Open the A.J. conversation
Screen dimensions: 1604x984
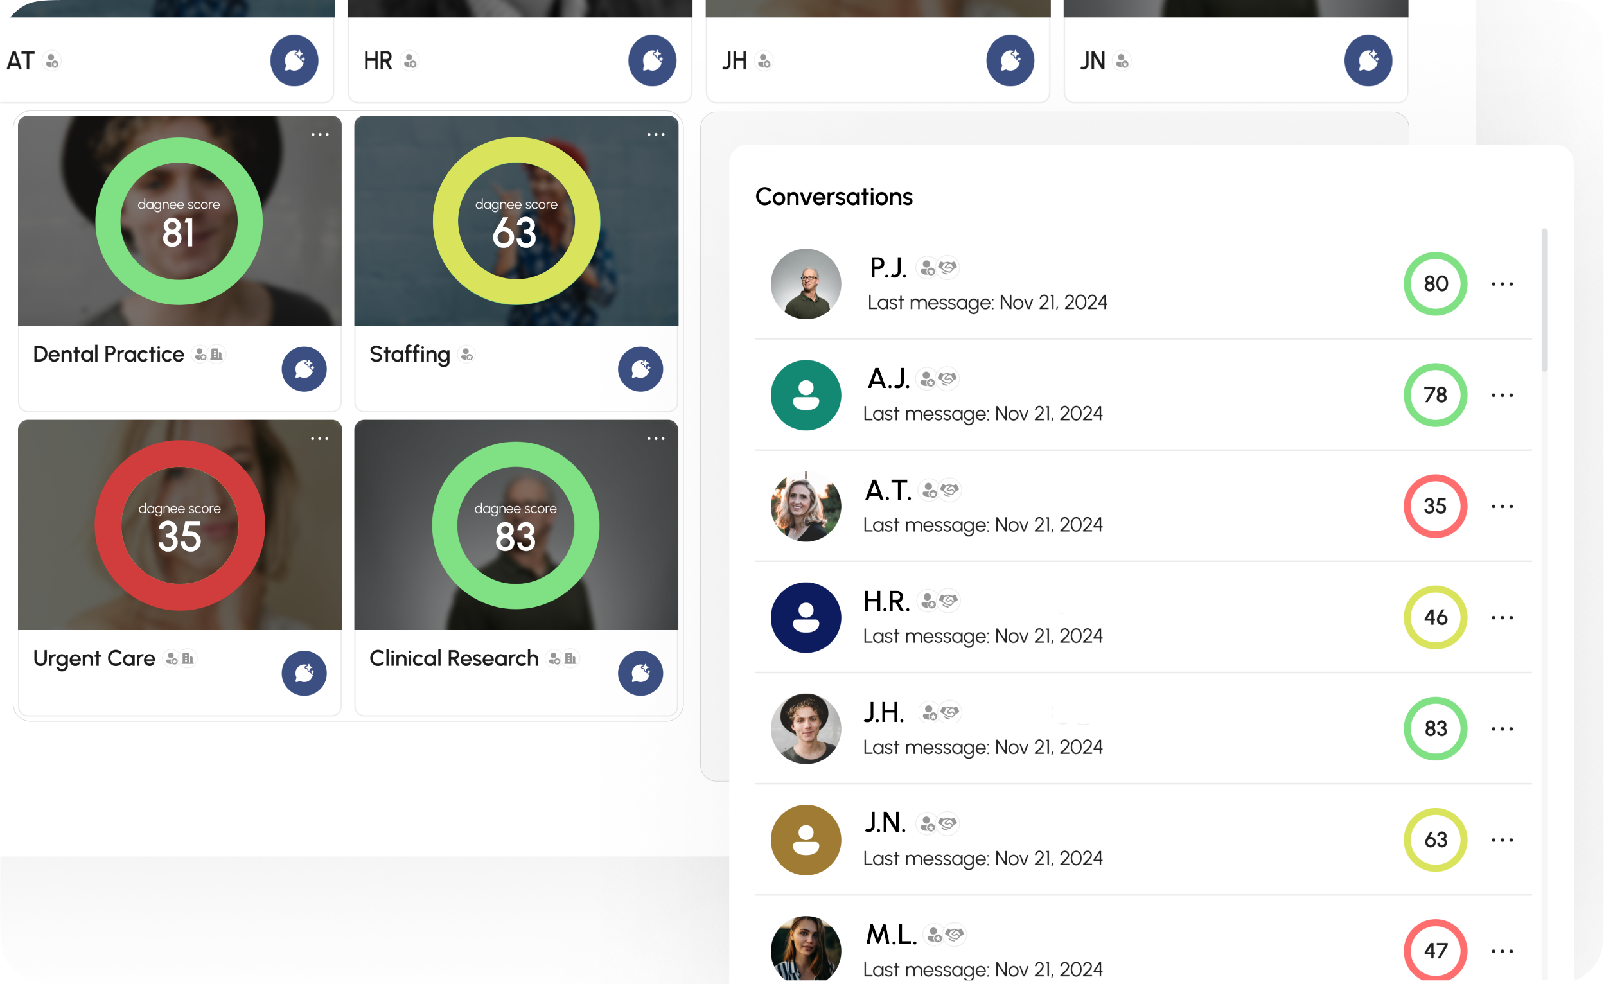983,395
